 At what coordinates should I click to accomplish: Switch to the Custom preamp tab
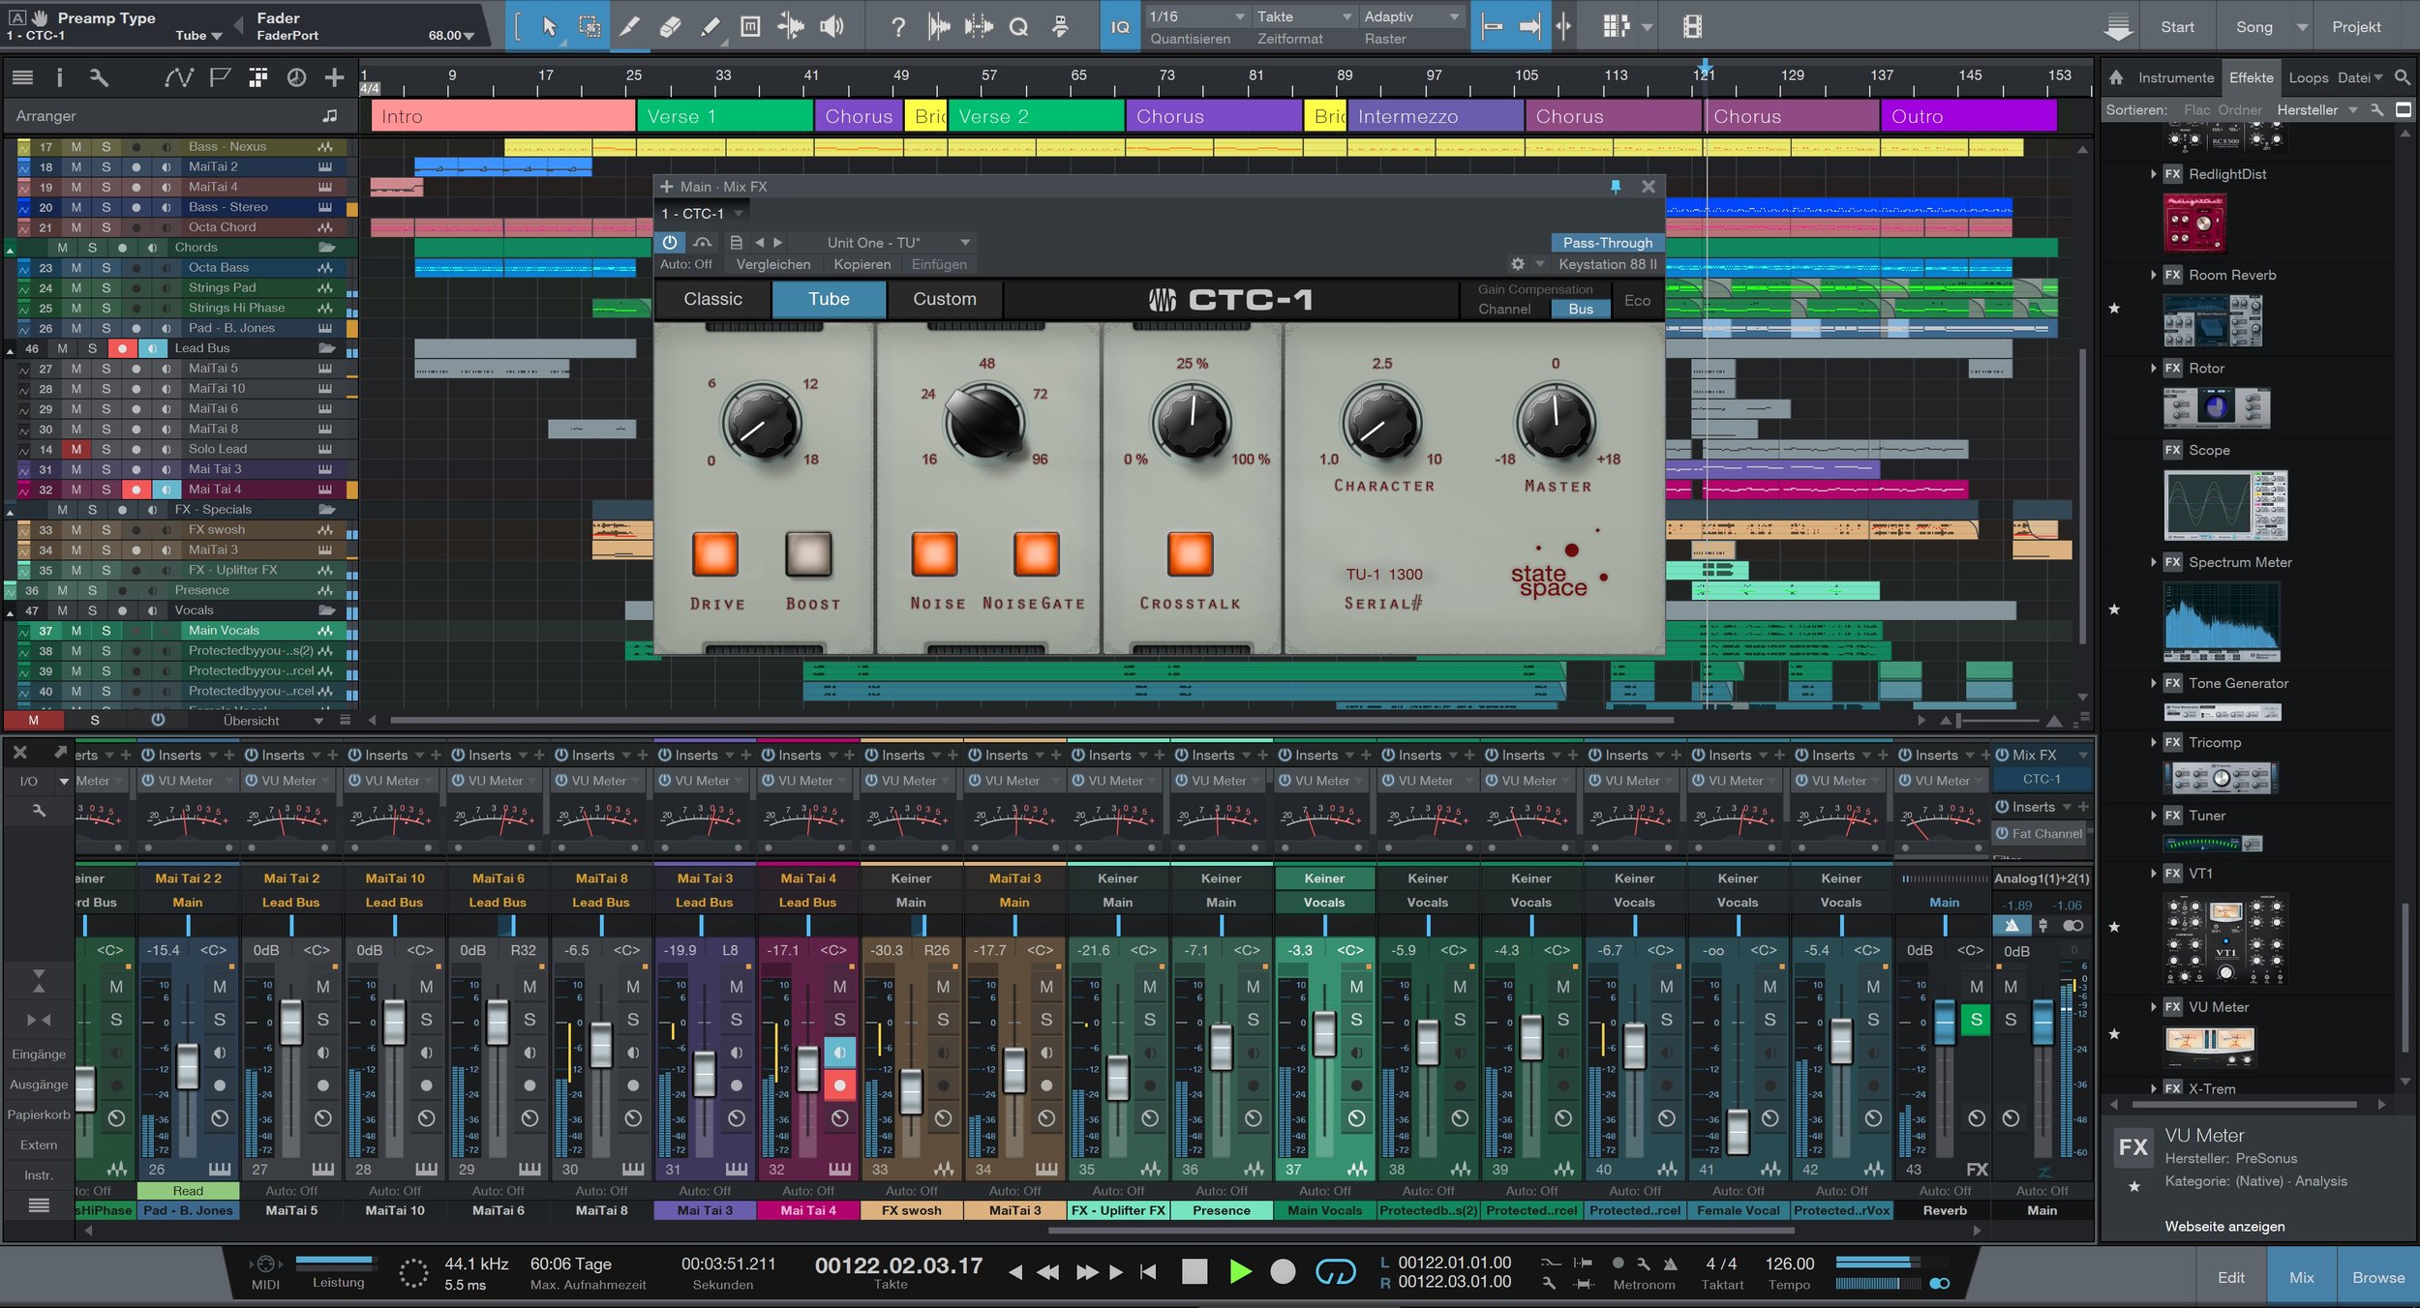945,299
